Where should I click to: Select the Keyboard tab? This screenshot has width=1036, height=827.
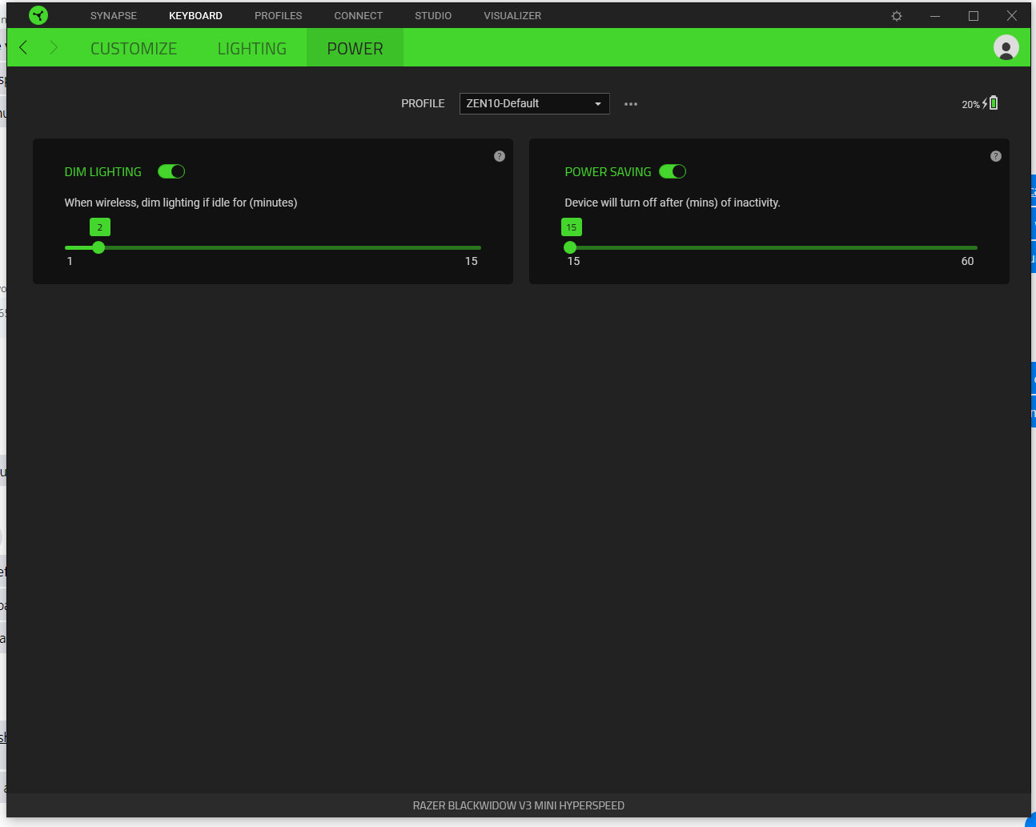tap(195, 15)
